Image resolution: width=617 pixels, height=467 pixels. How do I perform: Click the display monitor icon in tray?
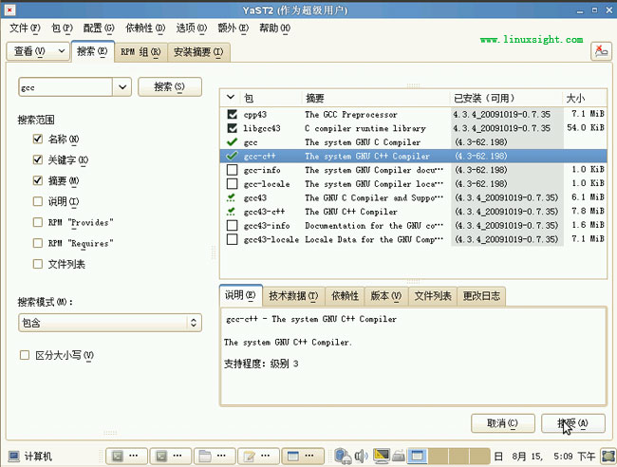point(382,456)
